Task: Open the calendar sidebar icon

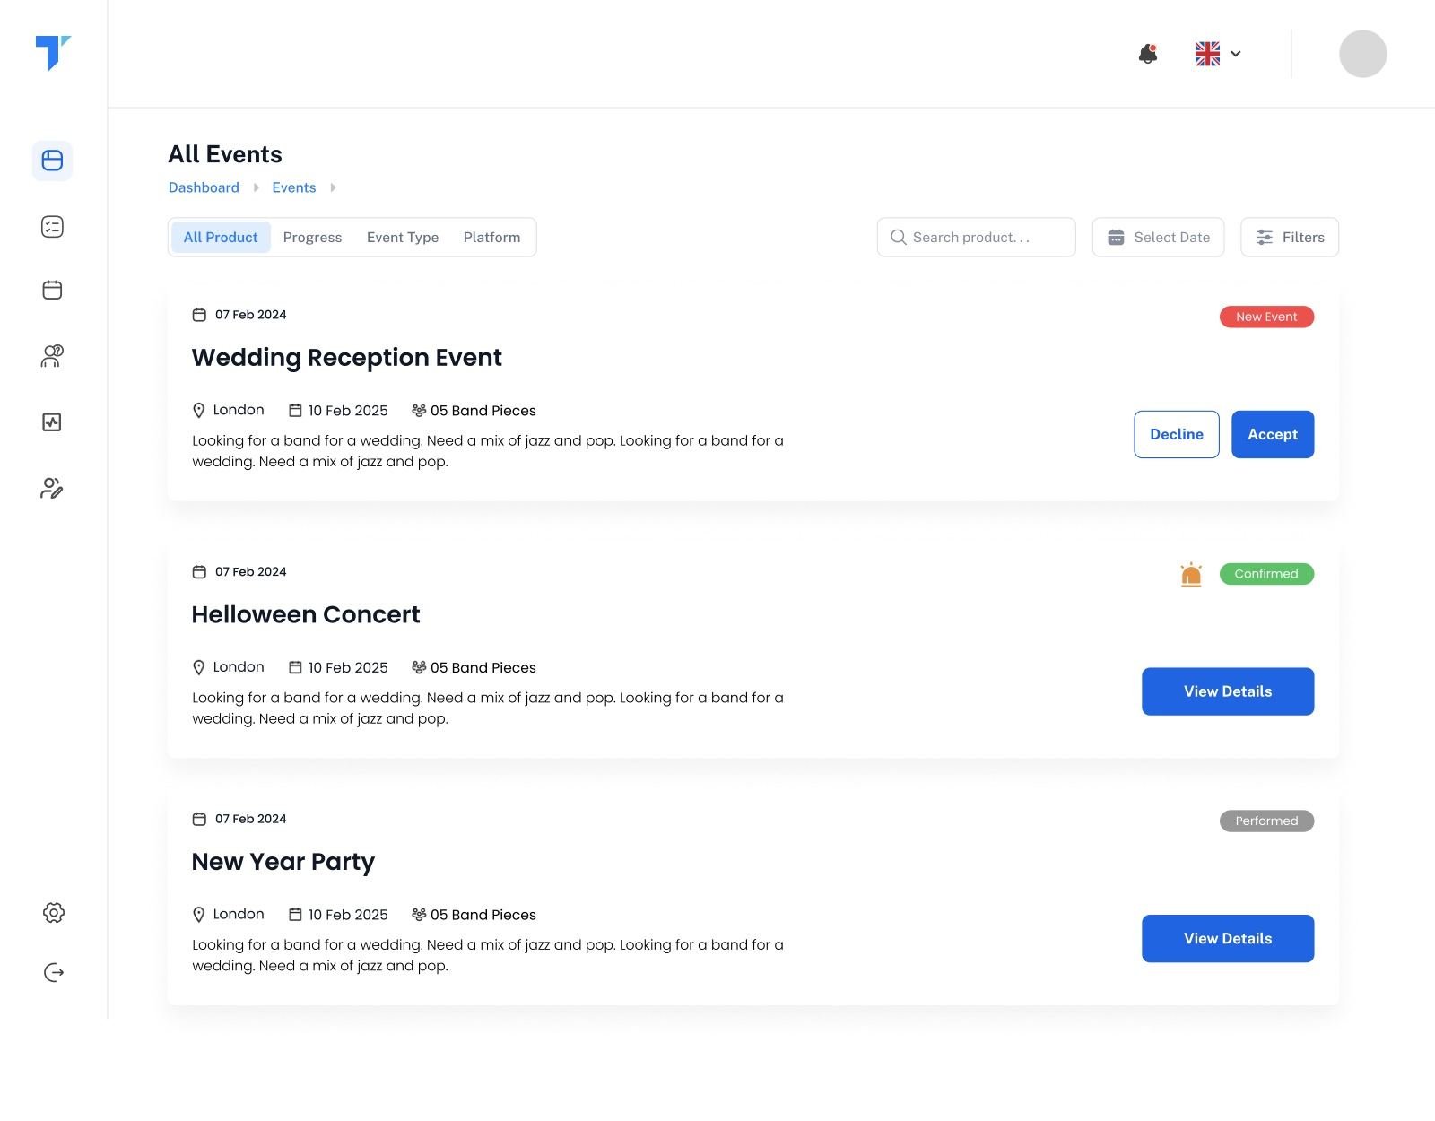Action: click(52, 290)
